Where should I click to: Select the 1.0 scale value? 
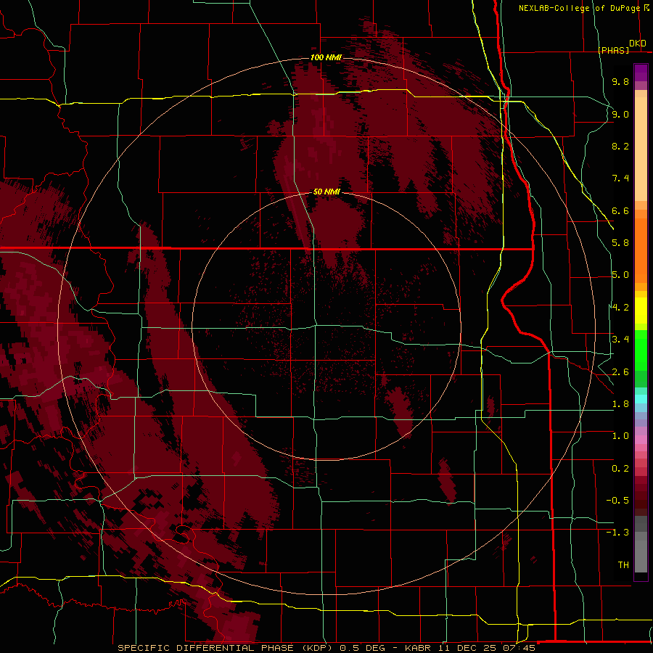[x=620, y=436]
